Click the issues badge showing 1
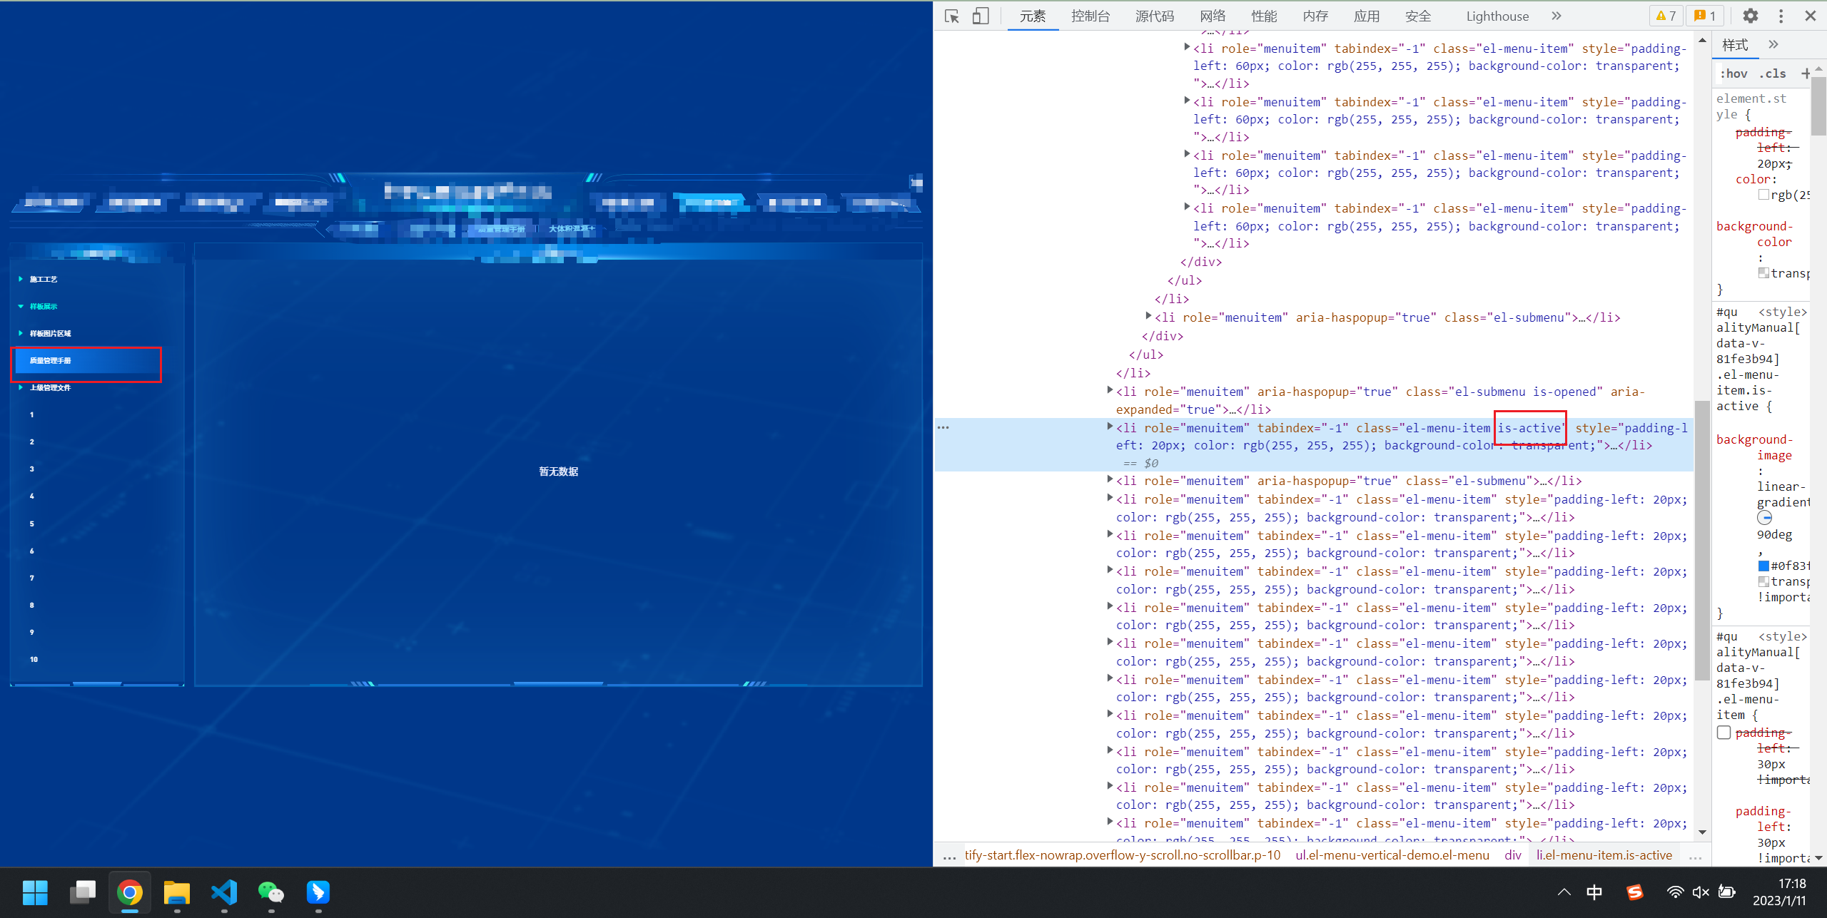Viewport: 1827px width, 918px height. click(x=1705, y=16)
